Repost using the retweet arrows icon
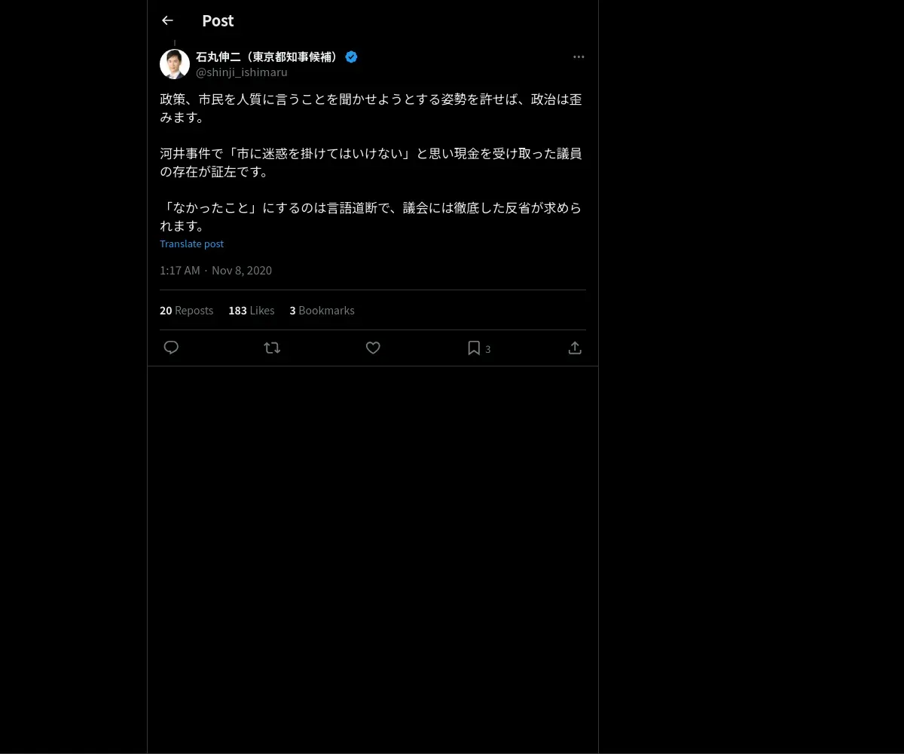Image resolution: width=904 pixels, height=754 pixels. 272,348
